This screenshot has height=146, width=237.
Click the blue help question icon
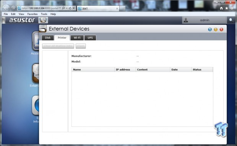coord(210,30)
